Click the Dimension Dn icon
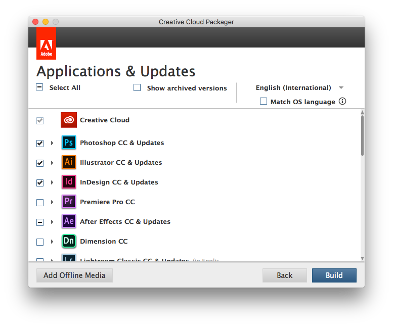Image resolution: width=393 pixels, height=328 pixels. pyautogui.click(x=69, y=241)
